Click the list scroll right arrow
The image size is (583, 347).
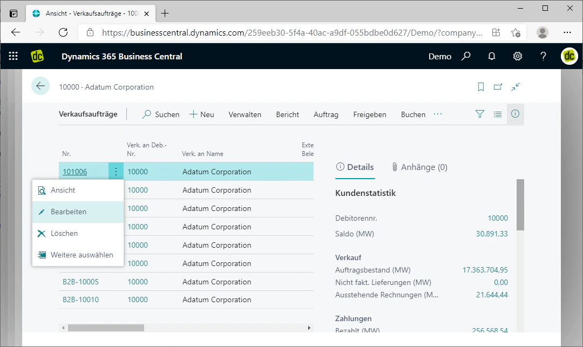(x=309, y=328)
